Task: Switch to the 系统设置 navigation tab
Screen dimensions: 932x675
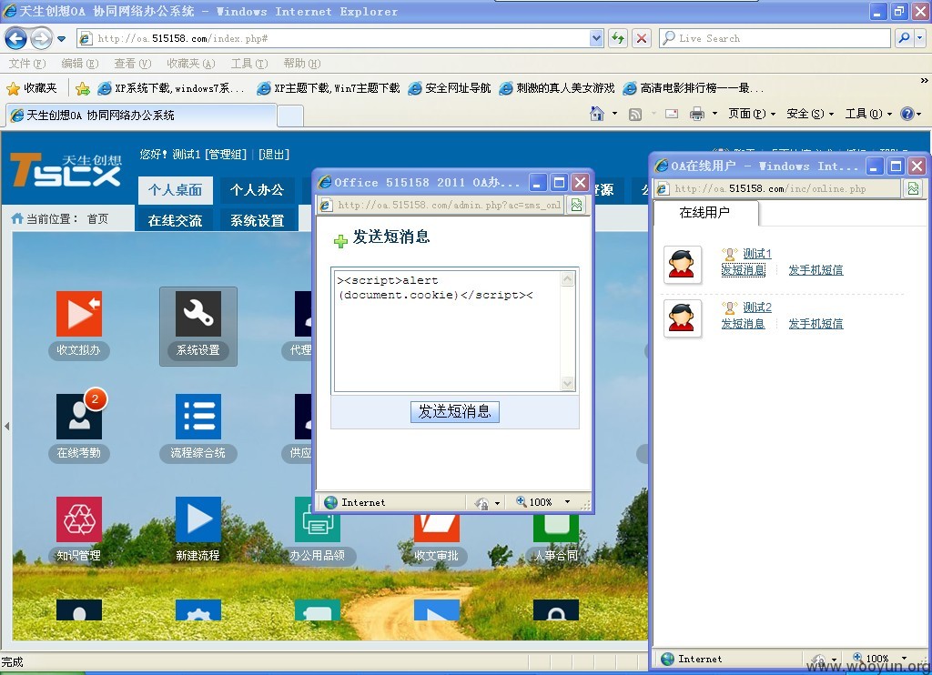Action: [258, 220]
